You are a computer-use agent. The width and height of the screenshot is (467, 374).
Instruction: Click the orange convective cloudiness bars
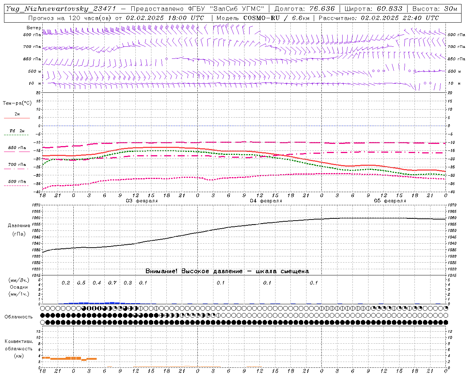coord(69,358)
